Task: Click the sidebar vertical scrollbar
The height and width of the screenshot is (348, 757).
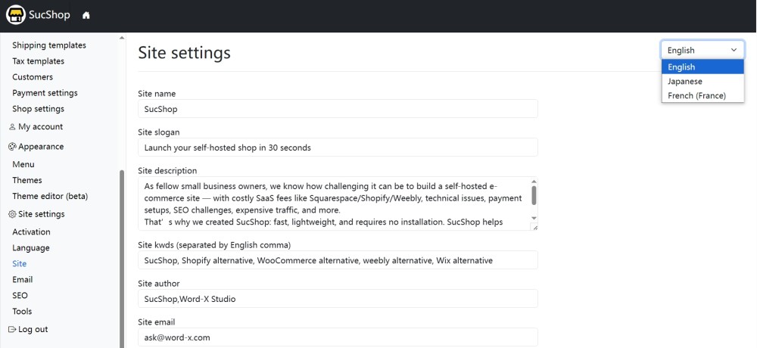Action: click(x=121, y=257)
